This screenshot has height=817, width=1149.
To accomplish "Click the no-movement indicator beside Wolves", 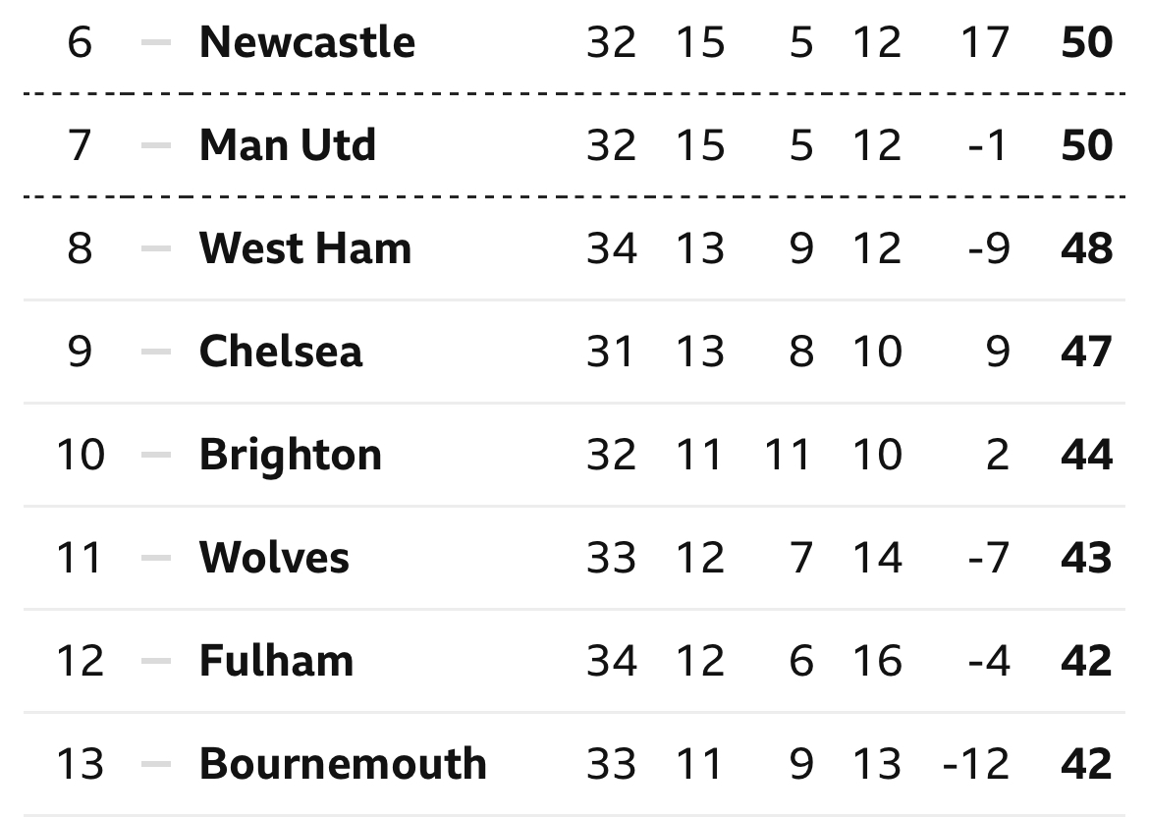I will click(156, 559).
